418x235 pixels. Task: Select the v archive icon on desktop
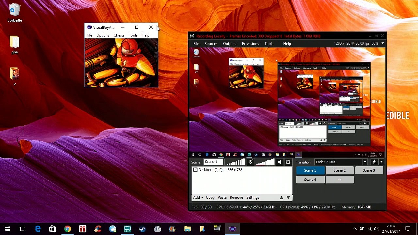coord(15,77)
